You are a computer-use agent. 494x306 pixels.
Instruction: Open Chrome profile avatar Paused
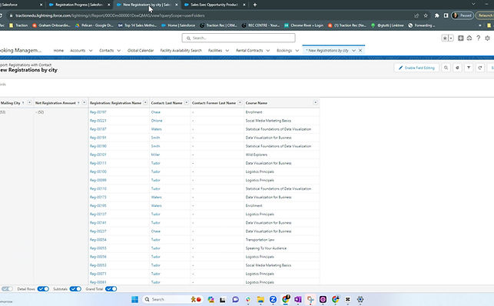pyautogui.click(x=463, y=15)
